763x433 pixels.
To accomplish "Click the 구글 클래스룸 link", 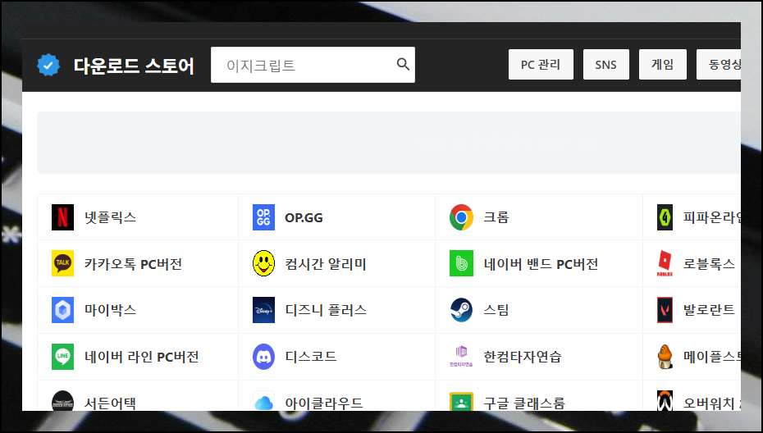I will [x=524, y=403].
